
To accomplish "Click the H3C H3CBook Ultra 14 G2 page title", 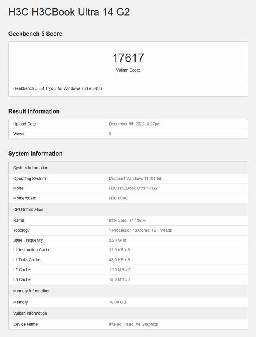I will [69, 12].
